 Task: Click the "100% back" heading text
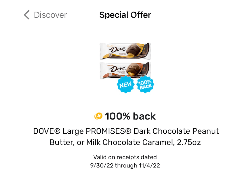(x=130, y=116)
